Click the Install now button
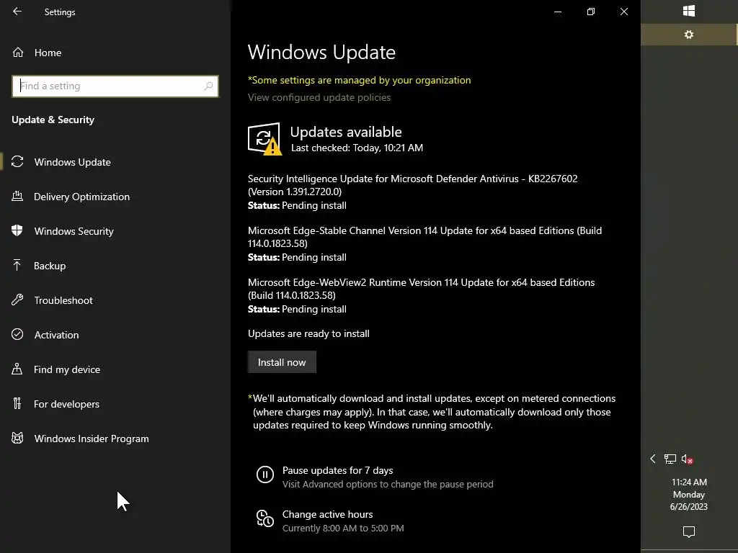 [x=282, y=362]
